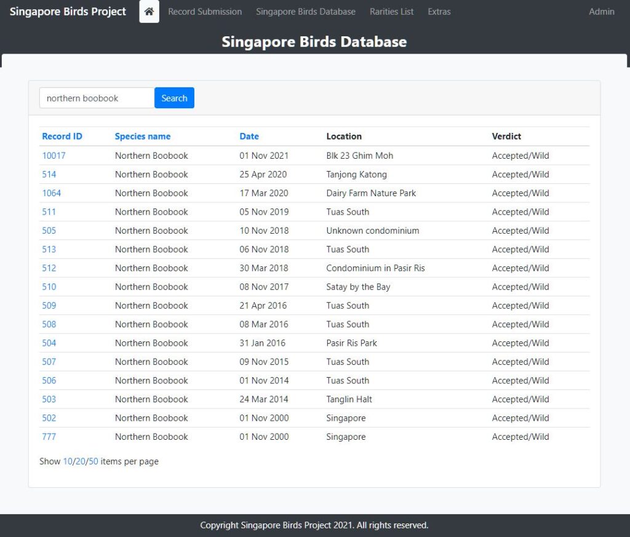This screenshot has width=630, height=537.
Task: Go to Singapore Birds Database page
Action: coord(306,12)
